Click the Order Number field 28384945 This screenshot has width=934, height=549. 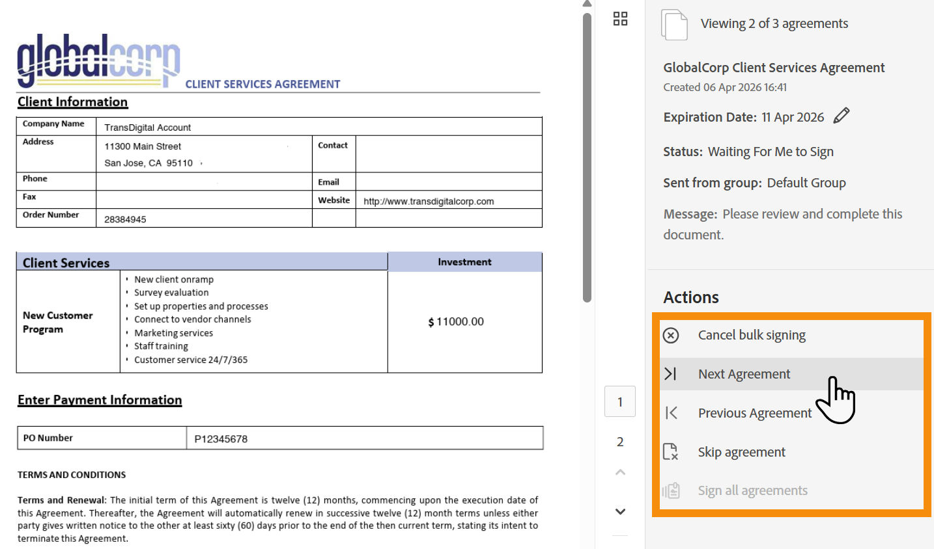[204, 219]
